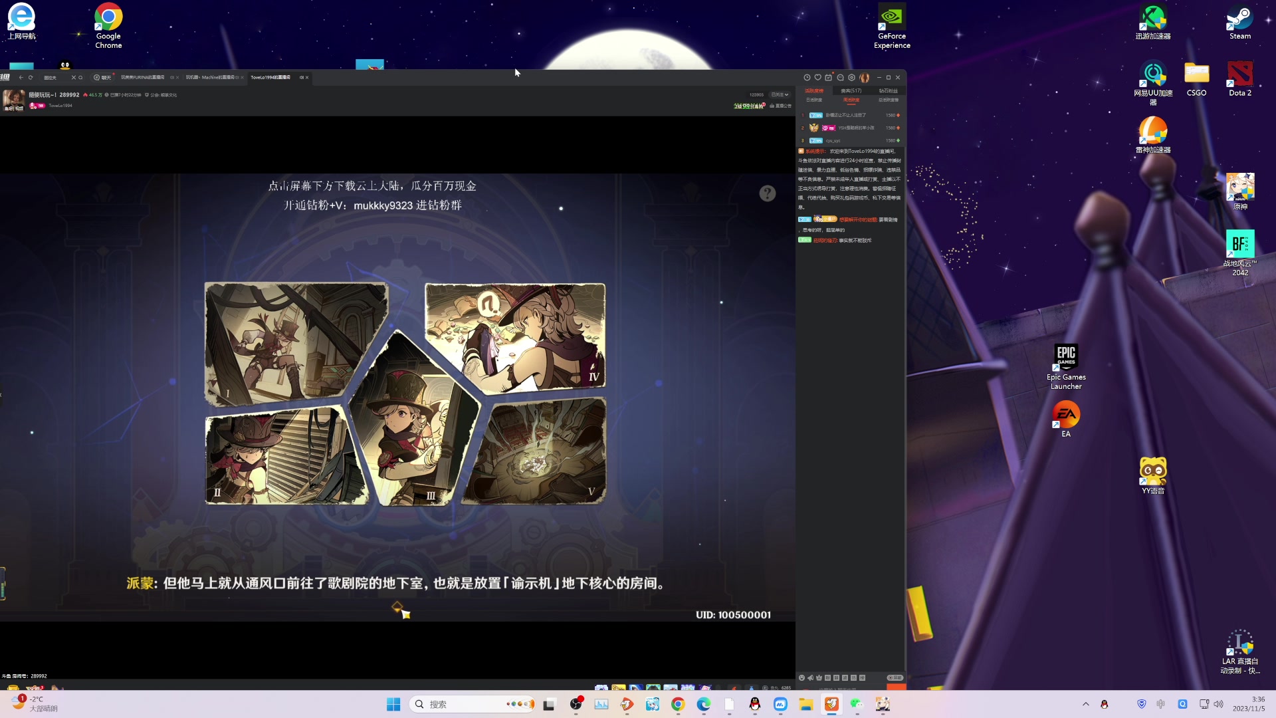Open Steam desktop shortcut
This screenshot has width=1276, height=718.
[1240, 23]
